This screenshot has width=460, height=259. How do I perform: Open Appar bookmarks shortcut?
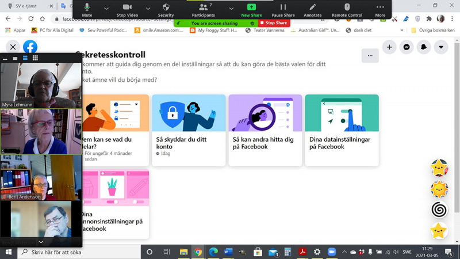click(16, 30)
